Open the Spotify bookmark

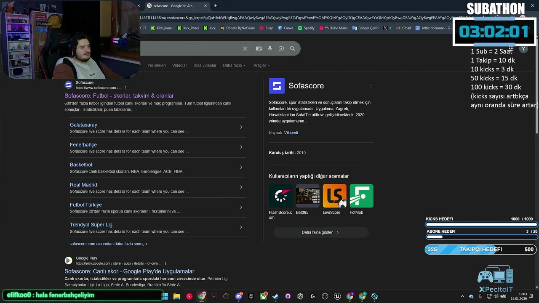(306, 28)
